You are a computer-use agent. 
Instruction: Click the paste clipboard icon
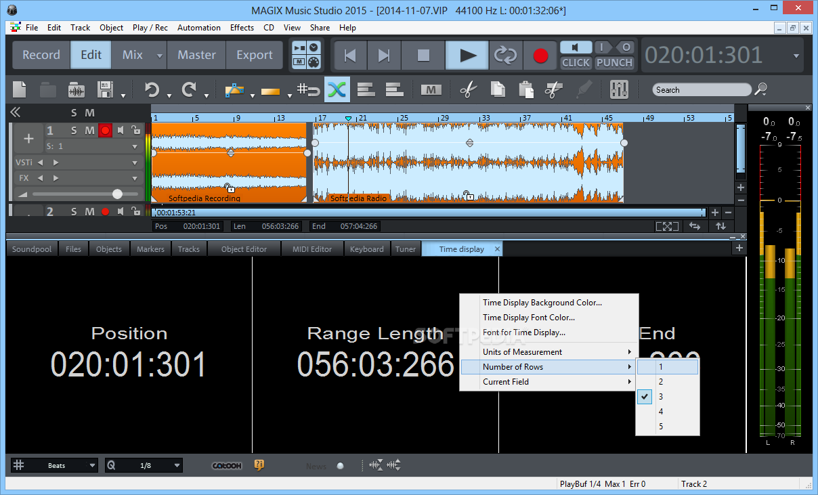pyautogui.click(x=525, y=89)
